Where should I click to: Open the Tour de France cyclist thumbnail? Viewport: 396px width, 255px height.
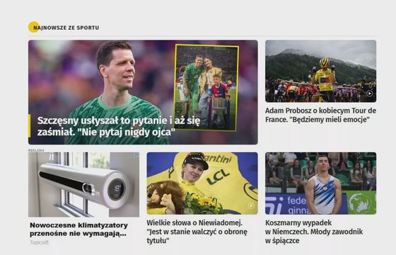click(x=320, y=71)
